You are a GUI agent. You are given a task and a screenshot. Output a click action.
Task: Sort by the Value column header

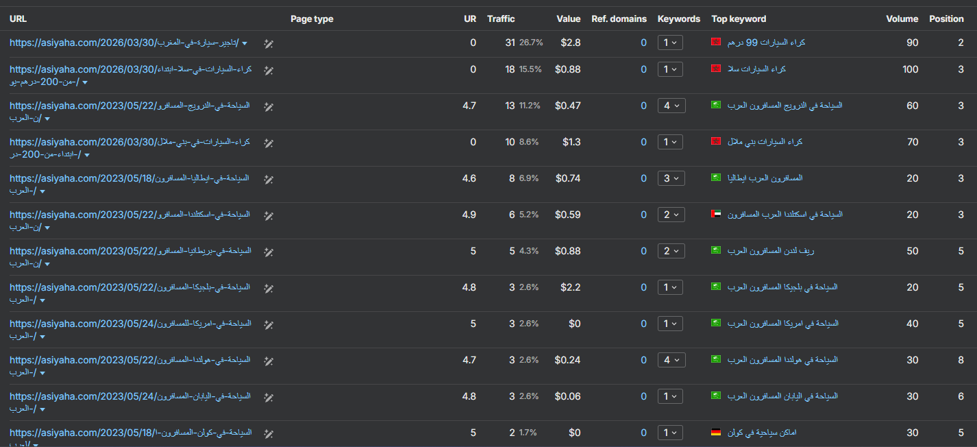click(x=569, y=19)
